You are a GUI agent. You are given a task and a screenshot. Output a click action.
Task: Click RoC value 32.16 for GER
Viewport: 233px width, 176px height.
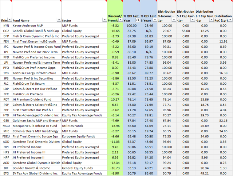point(223,121)
